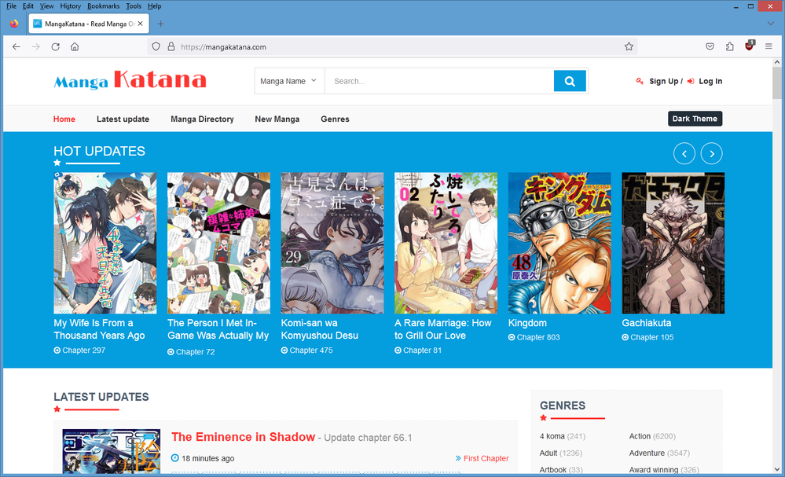This screenshot has width=785, height=477.
Task: Open the New Manga page
Action: tap(277, 119)
